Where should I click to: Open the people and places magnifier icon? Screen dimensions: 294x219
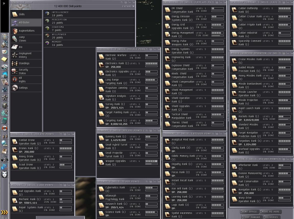[x=5, y=44]
